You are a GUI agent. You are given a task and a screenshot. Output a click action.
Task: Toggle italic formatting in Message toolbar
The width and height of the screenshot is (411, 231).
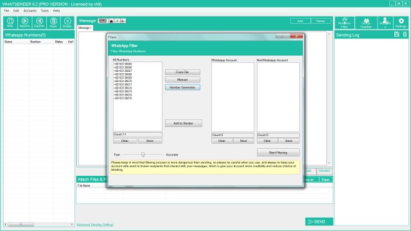click(x=117, y=21)
